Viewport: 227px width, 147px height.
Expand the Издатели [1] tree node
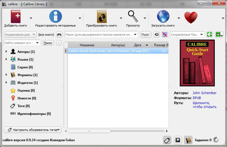[x=6, y=83]
